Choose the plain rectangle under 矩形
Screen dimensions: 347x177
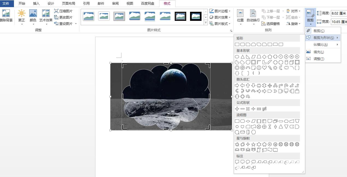[x=237, y=44]
